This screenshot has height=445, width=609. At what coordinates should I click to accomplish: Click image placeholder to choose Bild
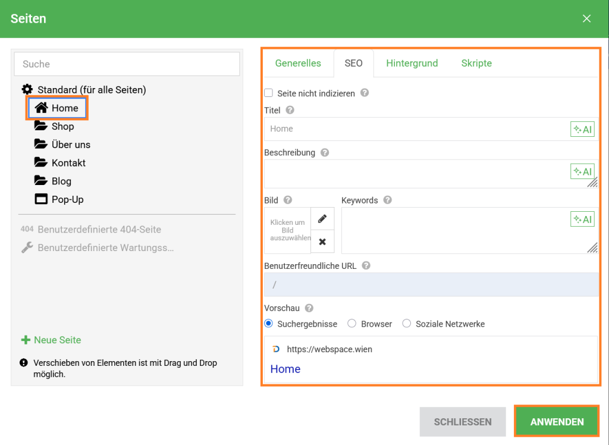coord(287,230)
